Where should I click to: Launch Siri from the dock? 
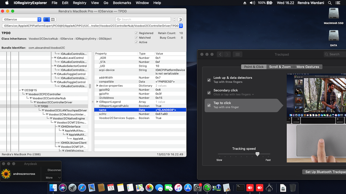[x=63, y=188]
